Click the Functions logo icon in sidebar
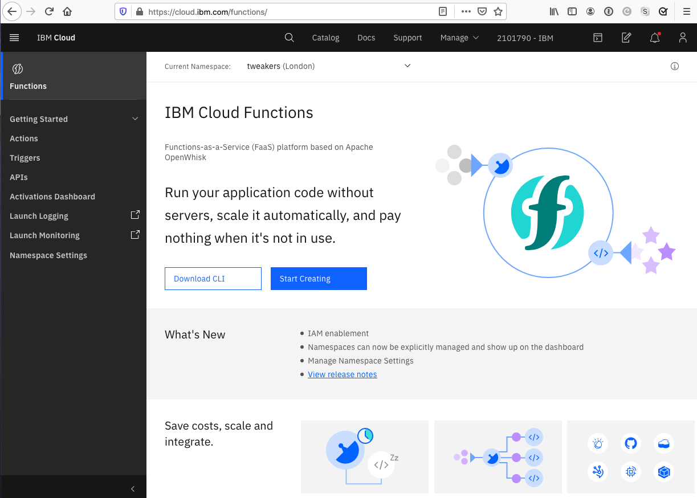Screen dimensions: 697x498 point(17,69)
